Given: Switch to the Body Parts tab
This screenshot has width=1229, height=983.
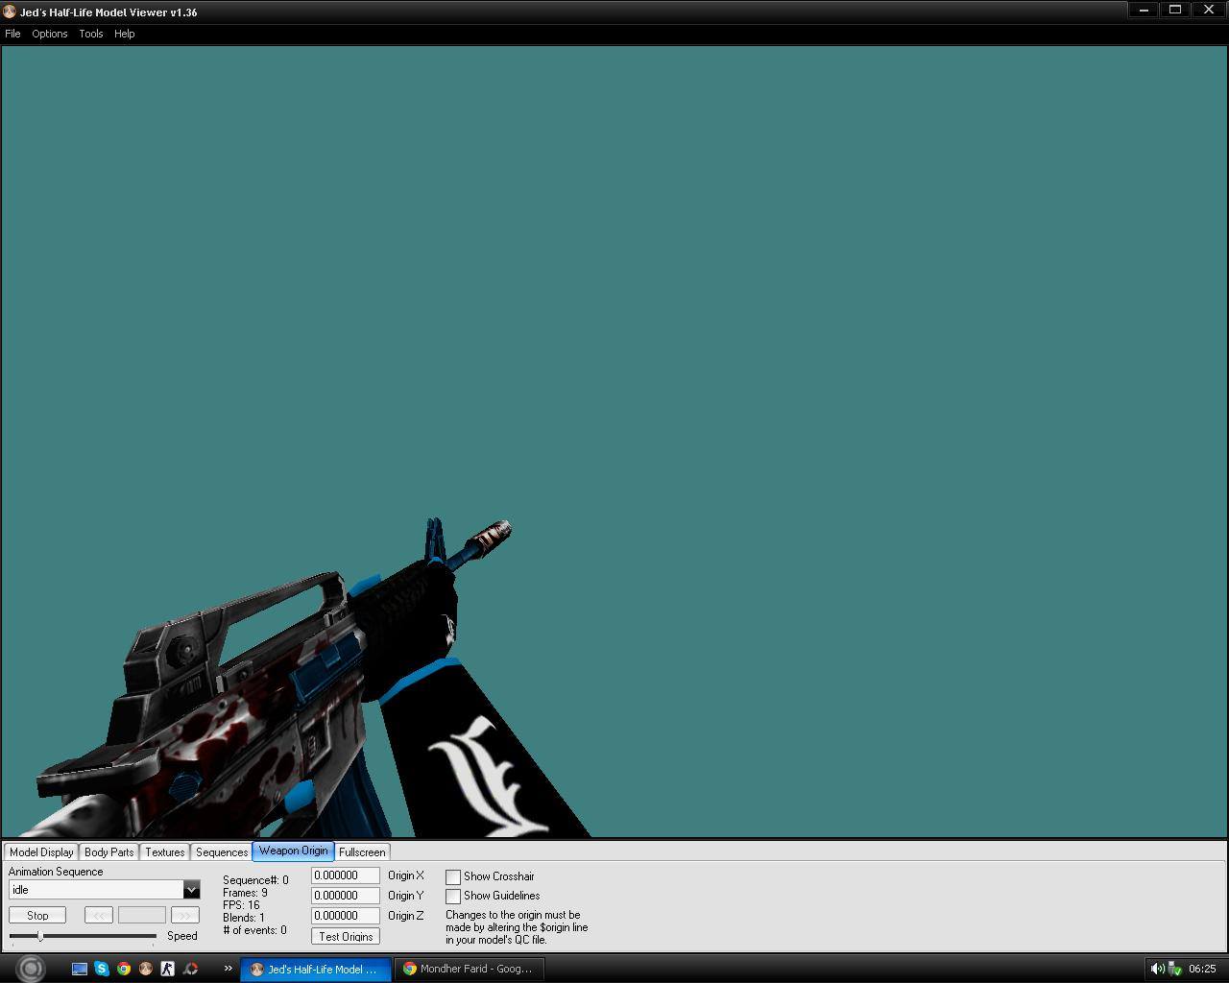Looking at the screenshot, I should pyautogui.click(x=109, y=851).
